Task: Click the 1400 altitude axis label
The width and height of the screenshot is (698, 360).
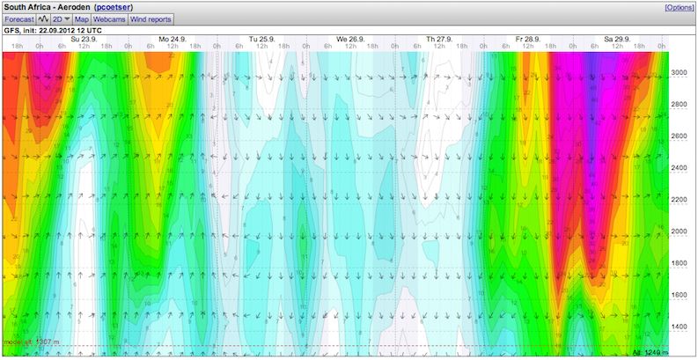Action: pyautogui.click(x=679, y=327)
